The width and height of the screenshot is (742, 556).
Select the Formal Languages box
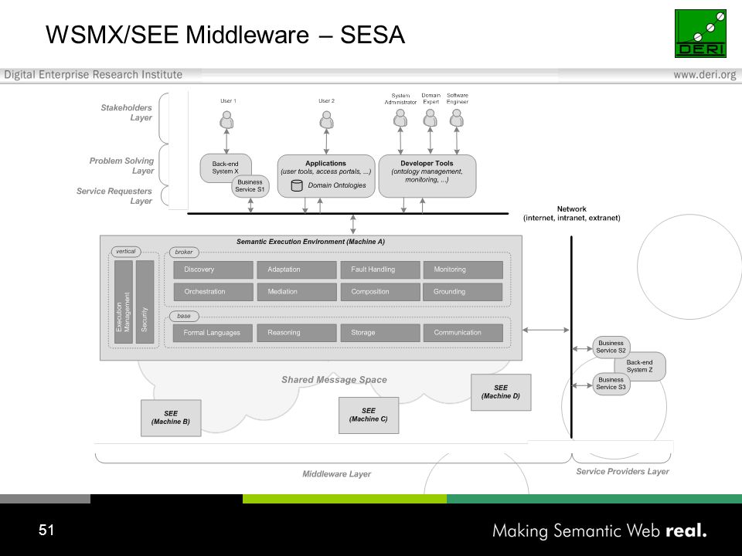[x=213, y=333]
